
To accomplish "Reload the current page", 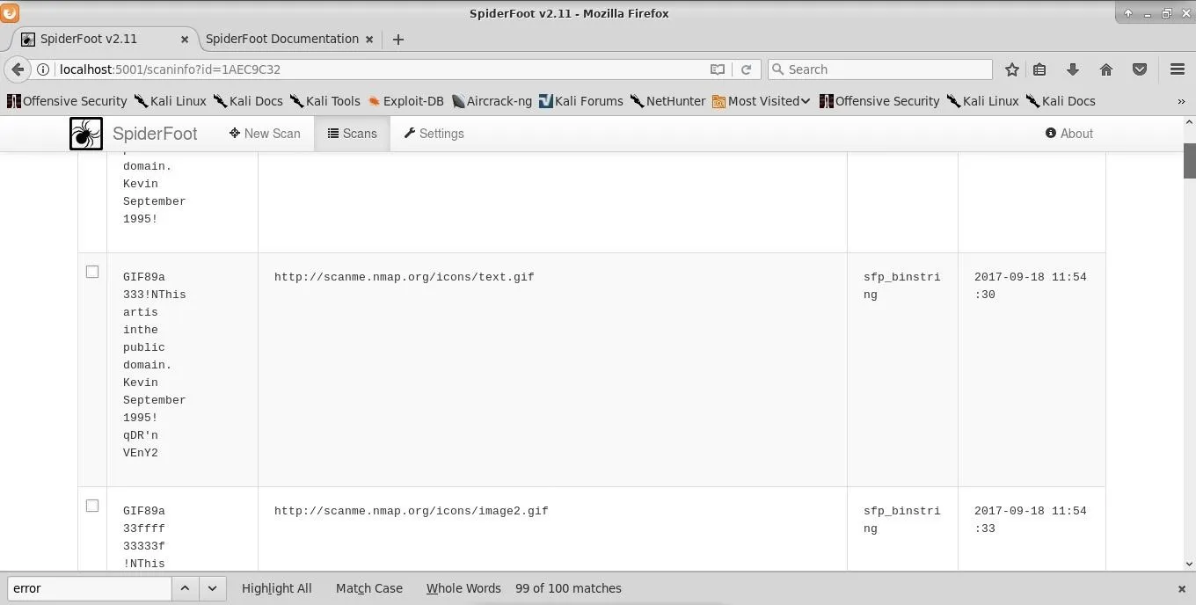I will (746, 69).
